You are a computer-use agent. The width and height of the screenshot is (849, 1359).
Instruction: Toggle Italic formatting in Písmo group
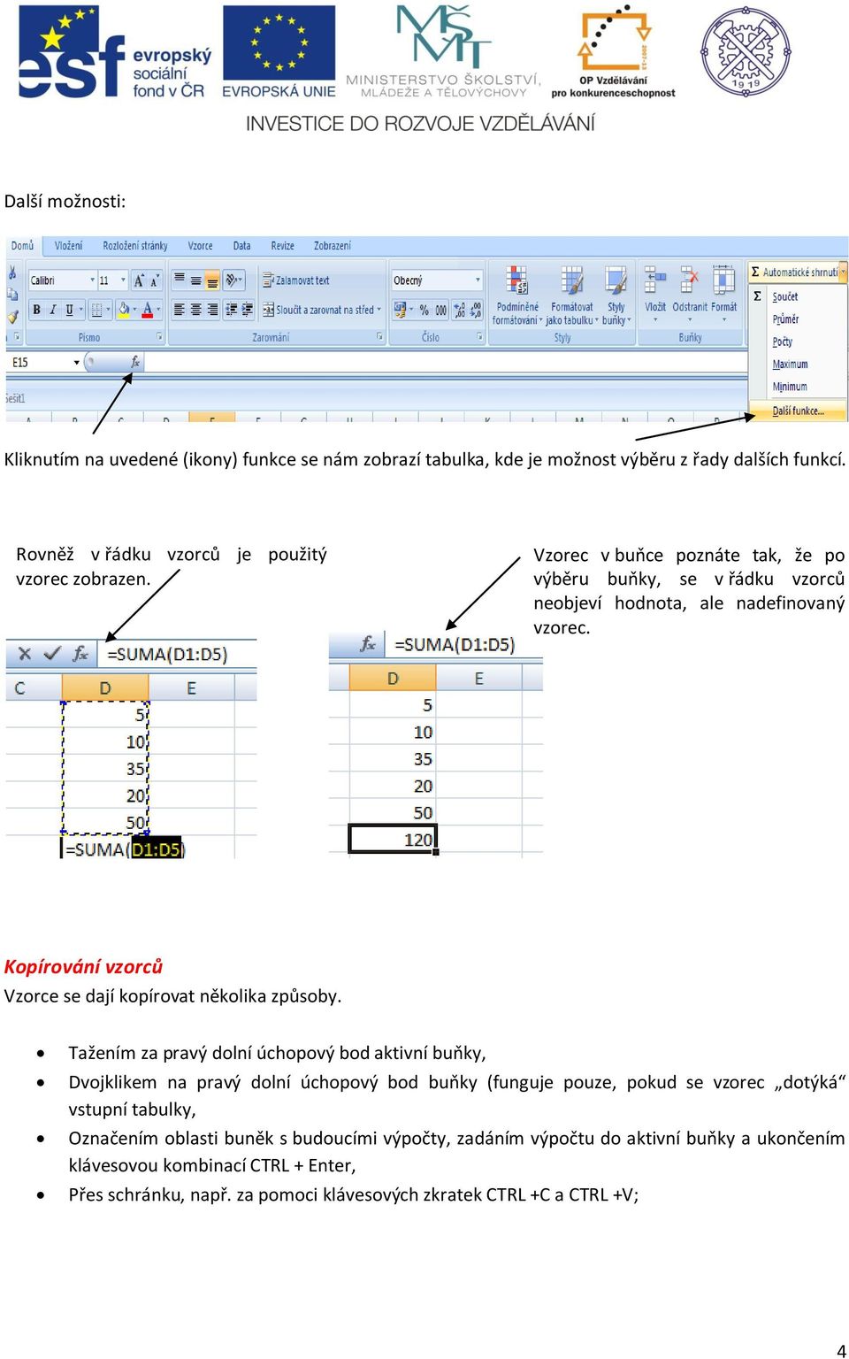53,310
